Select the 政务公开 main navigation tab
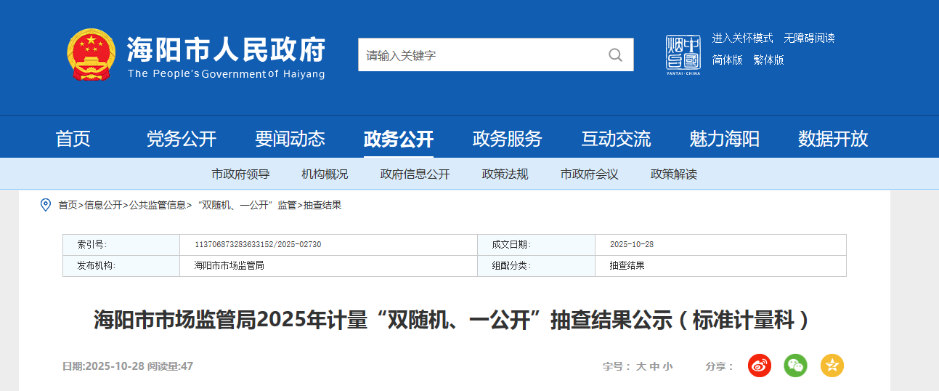The width and height of the screenshot is (939, 391). pos(399,138)
